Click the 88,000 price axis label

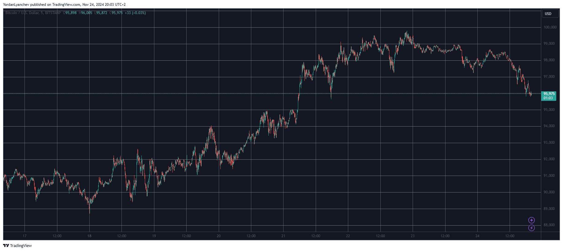coord(549,225)
